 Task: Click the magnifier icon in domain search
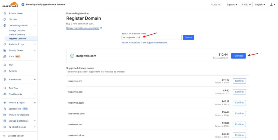pyautogui.click(x=124, y=37)
